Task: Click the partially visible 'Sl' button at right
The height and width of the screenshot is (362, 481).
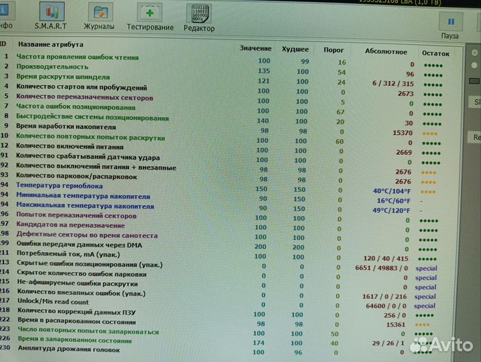Action: pos(476,103)
